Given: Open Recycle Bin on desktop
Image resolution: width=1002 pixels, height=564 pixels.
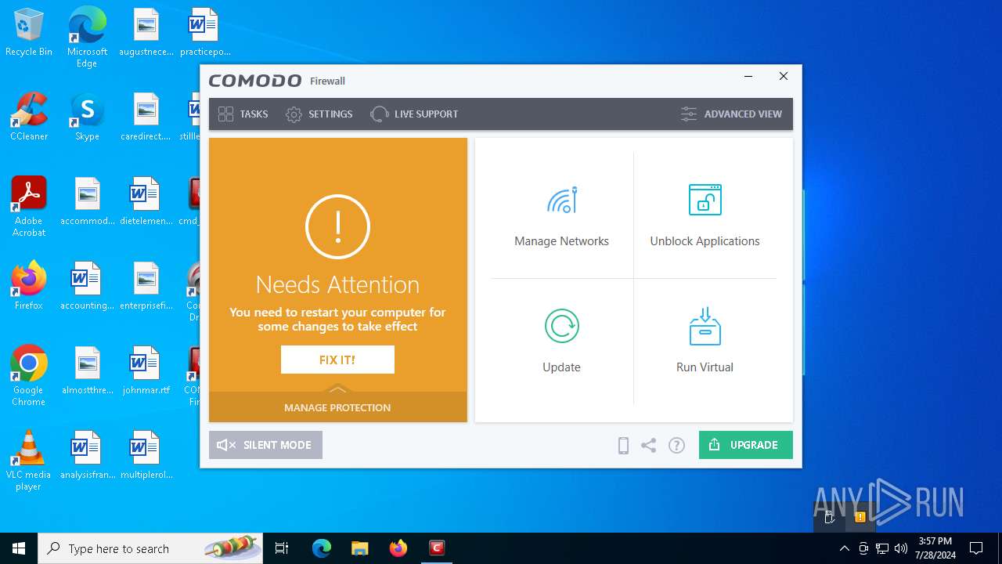Looking at the screenshot, I should [29, 33].
